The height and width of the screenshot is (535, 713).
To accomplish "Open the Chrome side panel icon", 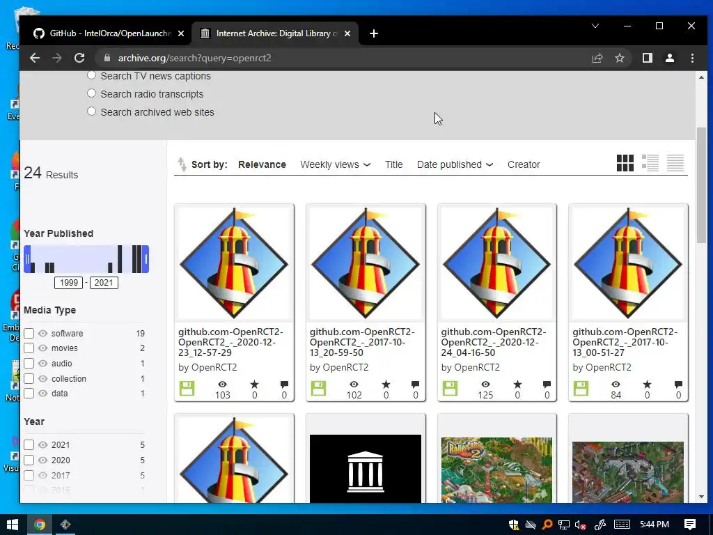I will pos(647,58).
